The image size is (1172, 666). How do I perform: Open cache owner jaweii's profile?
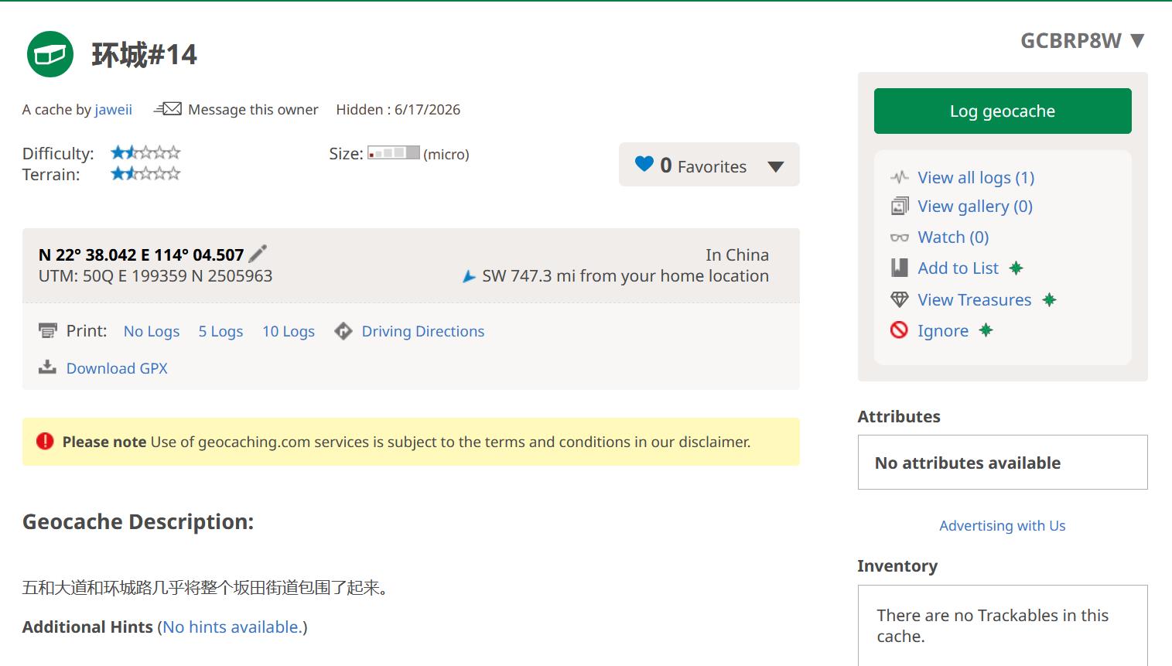pyautogui.click(x=114, y=109)
